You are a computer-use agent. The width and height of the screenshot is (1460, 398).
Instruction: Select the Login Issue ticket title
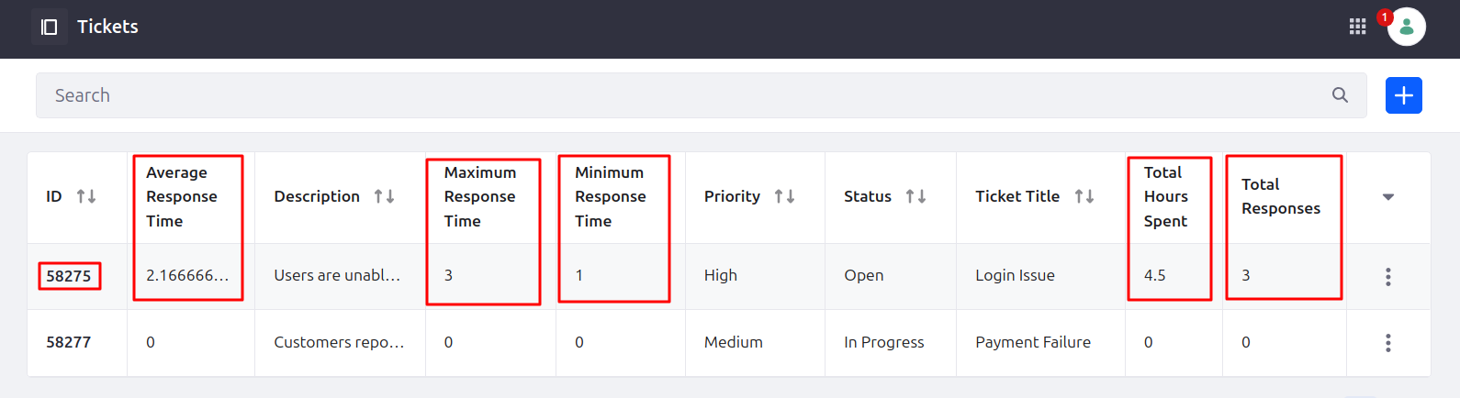1015,275
